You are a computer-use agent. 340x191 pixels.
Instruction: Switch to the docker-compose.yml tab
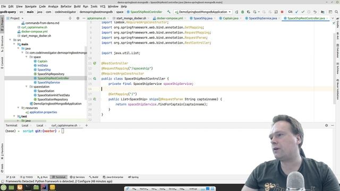[169, 19]
